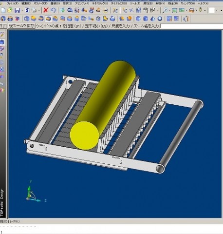Screen dimensions: 223x234
Task: Click the rendering mode glasses icon
Action: coord(191,10)
